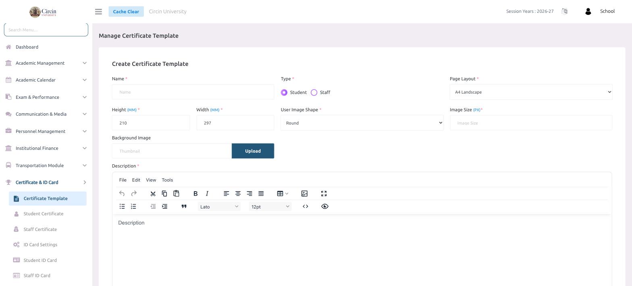Click the language translate icon in header
This screenshot has width=632, height=286.
564,11
